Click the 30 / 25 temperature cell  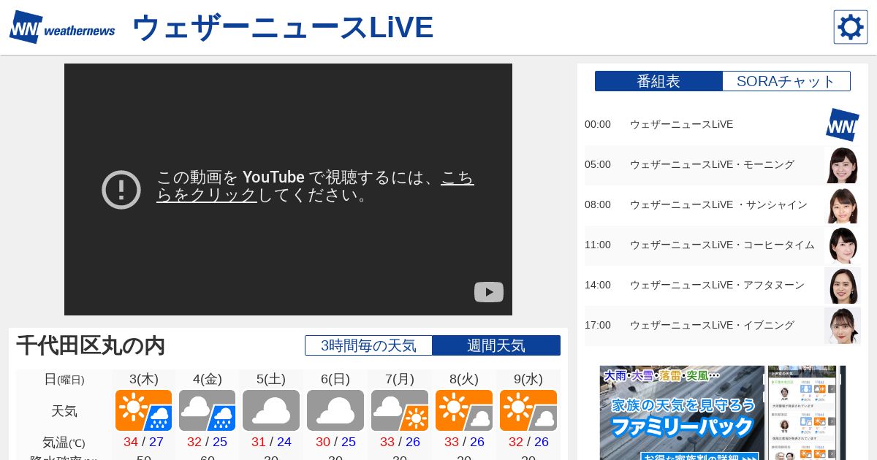[335, 442]
